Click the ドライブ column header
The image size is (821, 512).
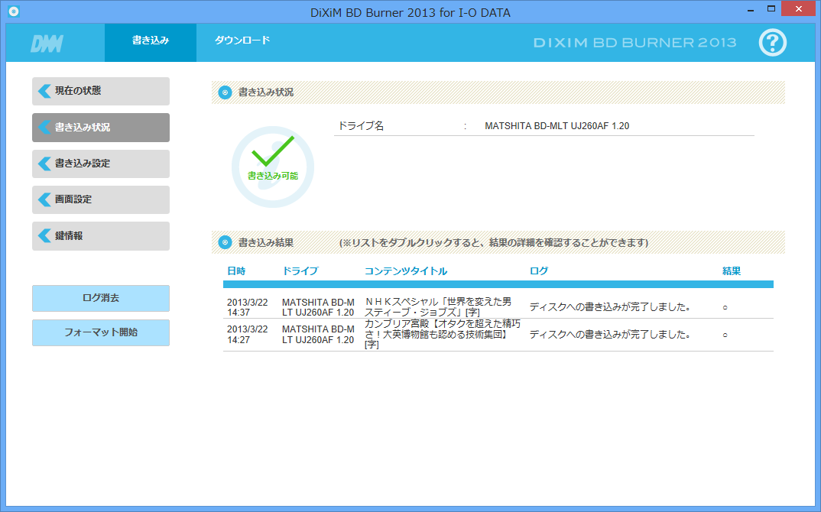pyautogui.click(x=300, y=271)
